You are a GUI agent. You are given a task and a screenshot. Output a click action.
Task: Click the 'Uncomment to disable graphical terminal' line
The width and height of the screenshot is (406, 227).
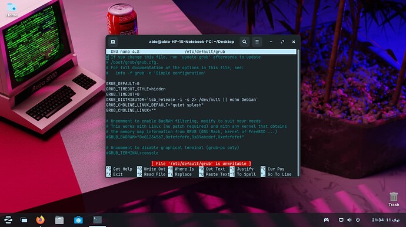pos(172,148)
